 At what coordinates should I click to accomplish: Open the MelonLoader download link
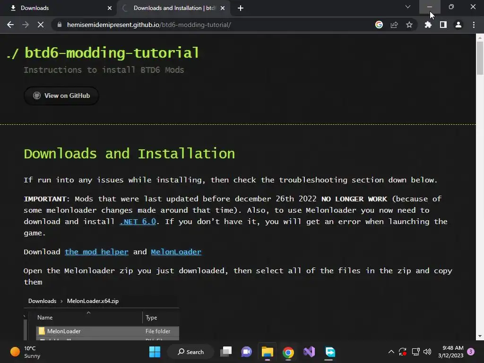pos(176,252)
